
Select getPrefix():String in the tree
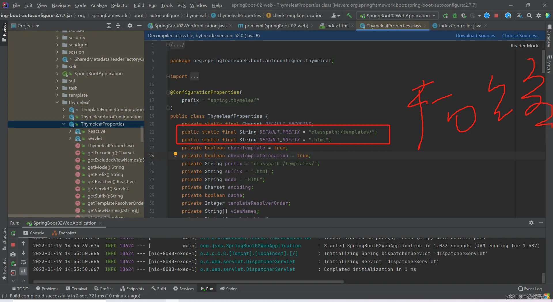click(105, 174)
